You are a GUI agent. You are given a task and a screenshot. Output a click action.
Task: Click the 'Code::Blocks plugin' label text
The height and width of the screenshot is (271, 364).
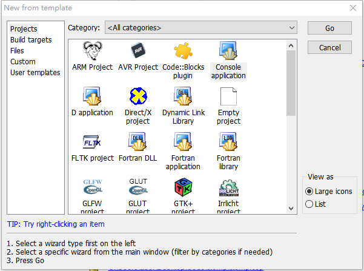(x=183, y=72)
